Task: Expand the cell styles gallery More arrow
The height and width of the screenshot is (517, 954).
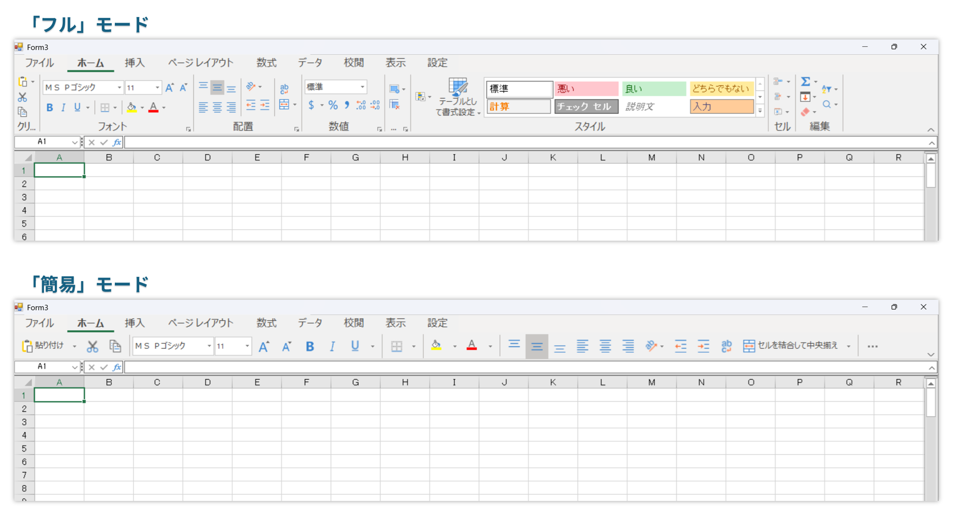Action: tap(760, 111)
